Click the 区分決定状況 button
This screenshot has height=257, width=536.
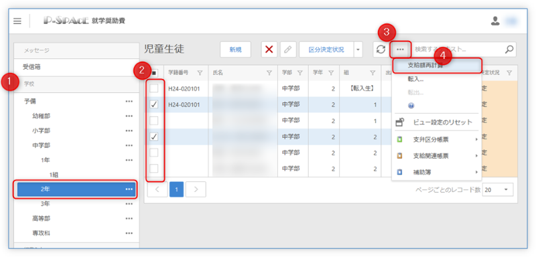coord(326,50)
